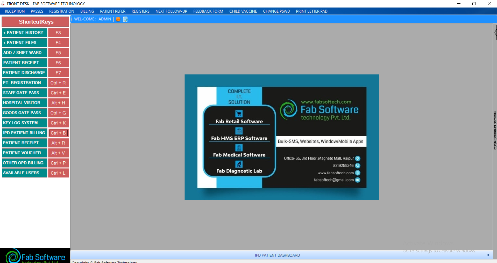Open the BILLING menu
Image resolution: width=497 pixels, height=263 pixels.
point(87,11)
